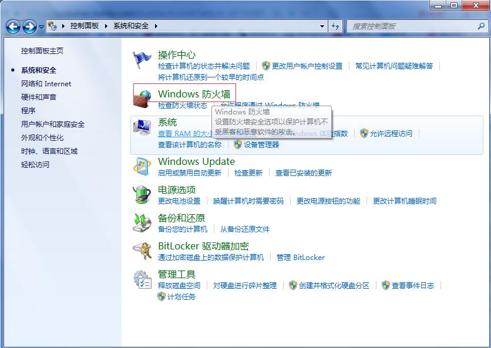The width and height of the screenshot is (491, 348).
Task: Open the address bar history dropdown arrow
Action: [321, 26]
